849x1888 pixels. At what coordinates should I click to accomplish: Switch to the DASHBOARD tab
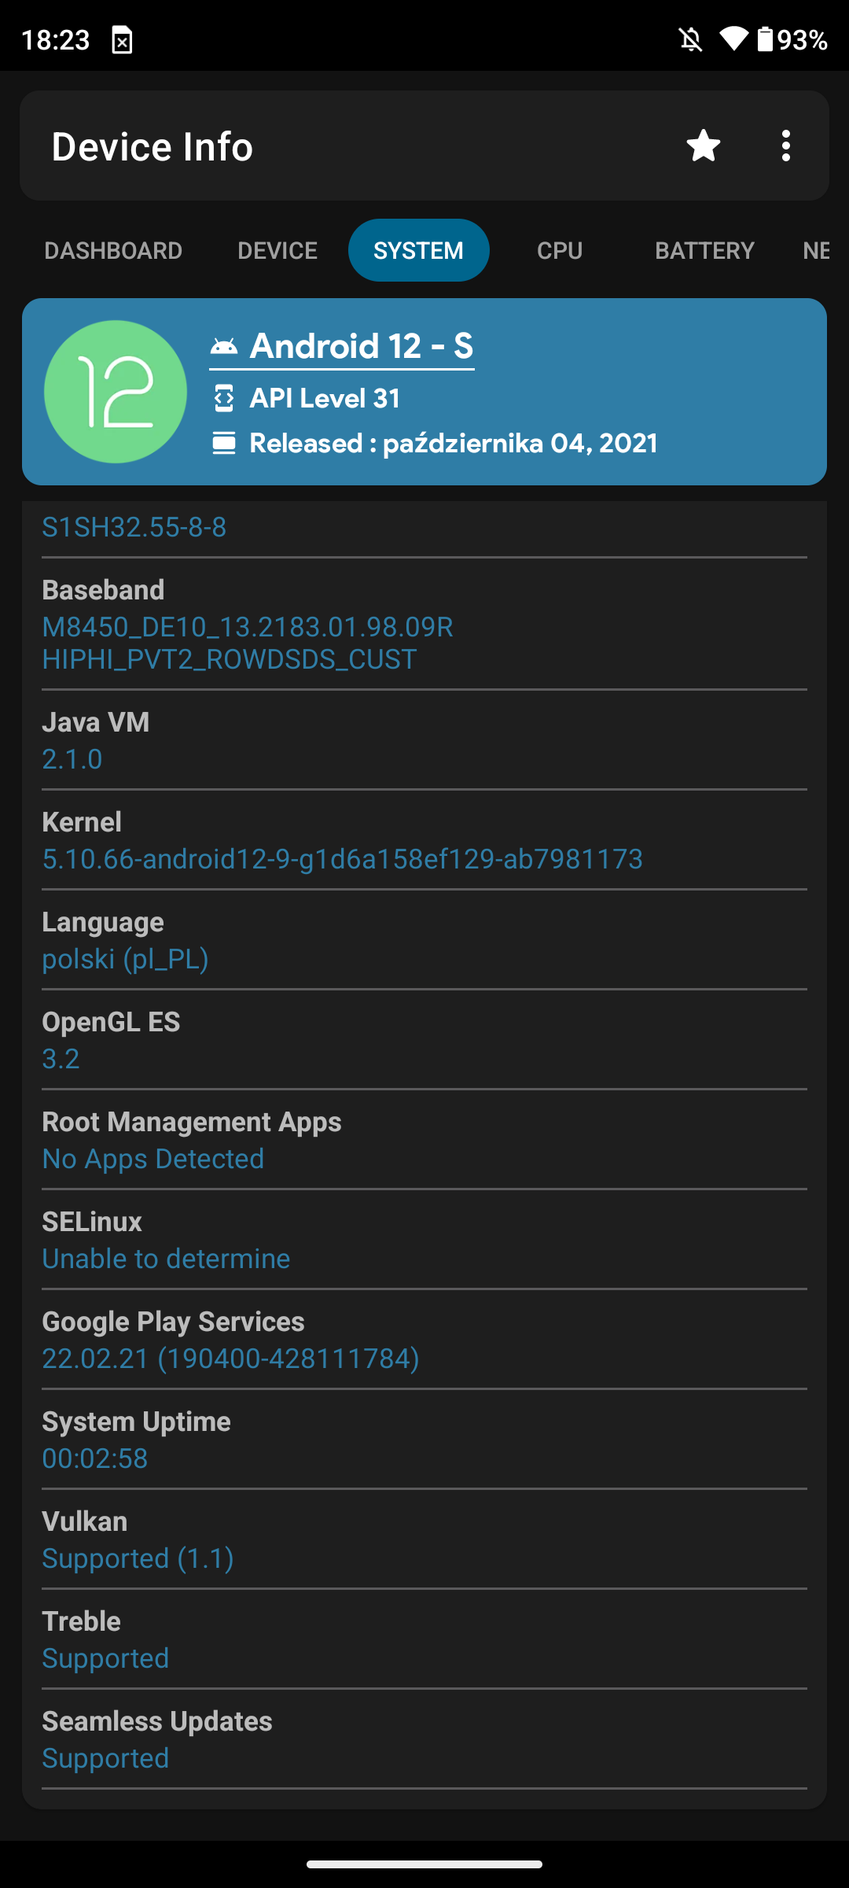pyautogui.click(x=113, y=250)
